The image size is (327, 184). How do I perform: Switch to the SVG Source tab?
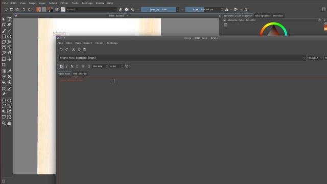(x=80, y=74)
